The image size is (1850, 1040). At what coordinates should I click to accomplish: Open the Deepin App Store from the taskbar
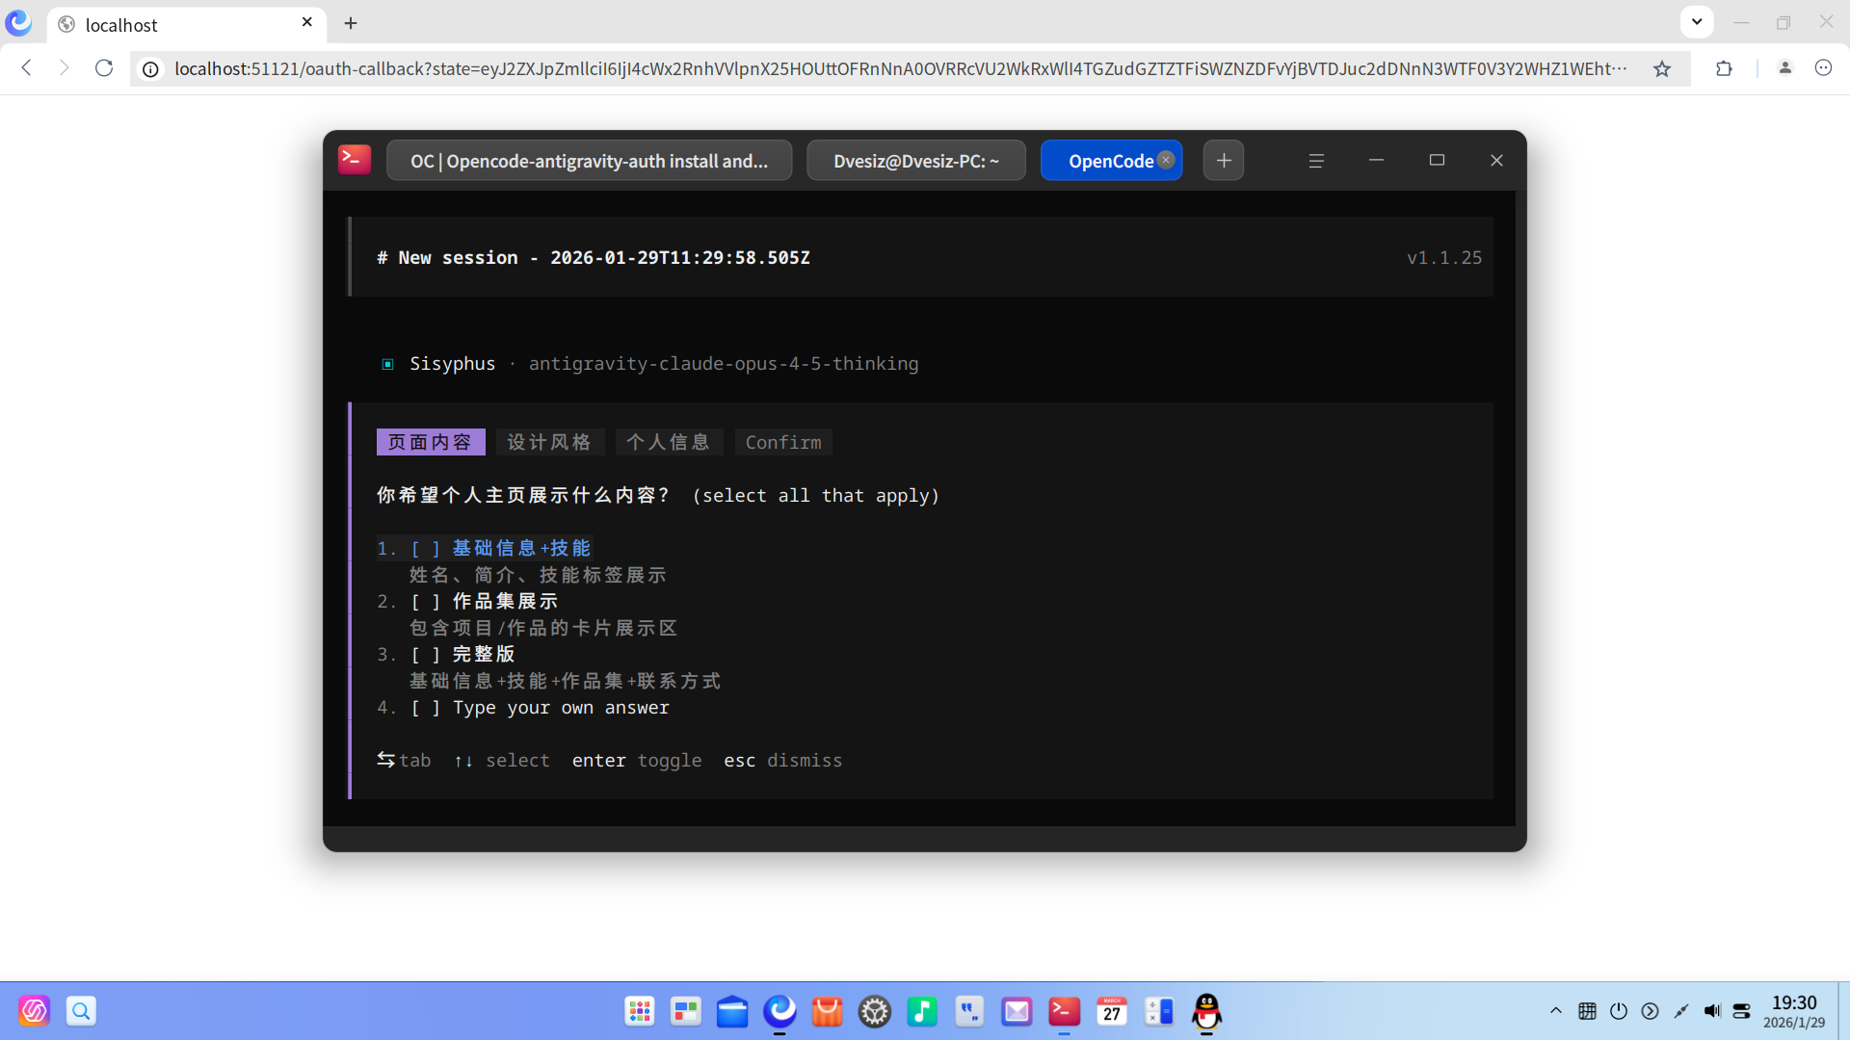pos(827,1011)
